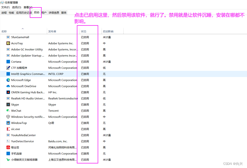Open the 应用历史记录 tab

pos(24,13)
